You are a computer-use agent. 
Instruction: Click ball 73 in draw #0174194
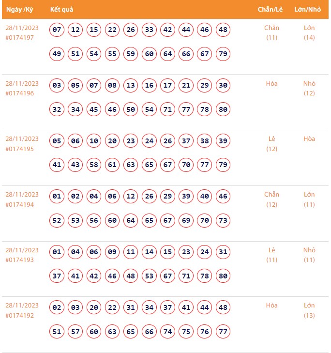tap(223, 220)
